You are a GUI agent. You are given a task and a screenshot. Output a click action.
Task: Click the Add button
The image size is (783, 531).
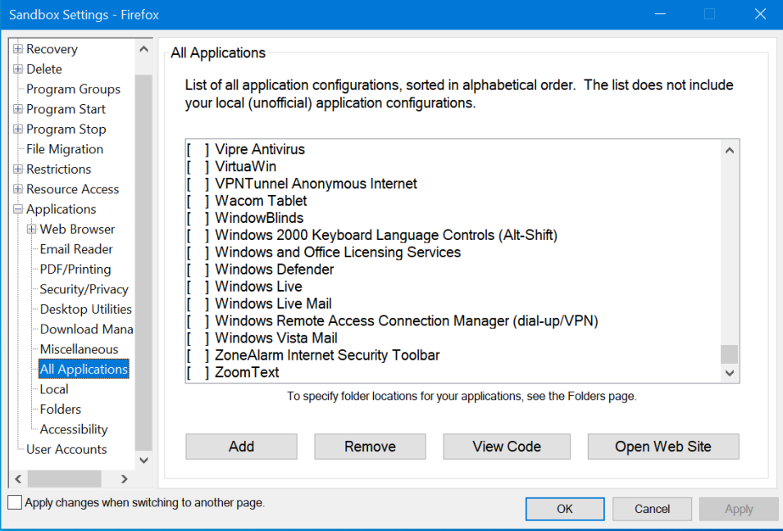click(241, 446)
